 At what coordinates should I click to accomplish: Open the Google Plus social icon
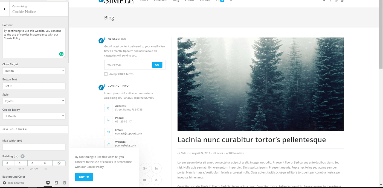click(145, 168)
